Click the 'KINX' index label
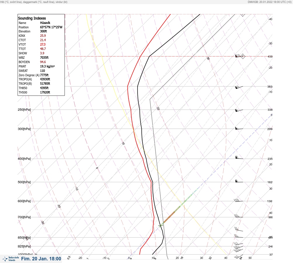Viewport: 293px width, 263px height. (22, 36)
